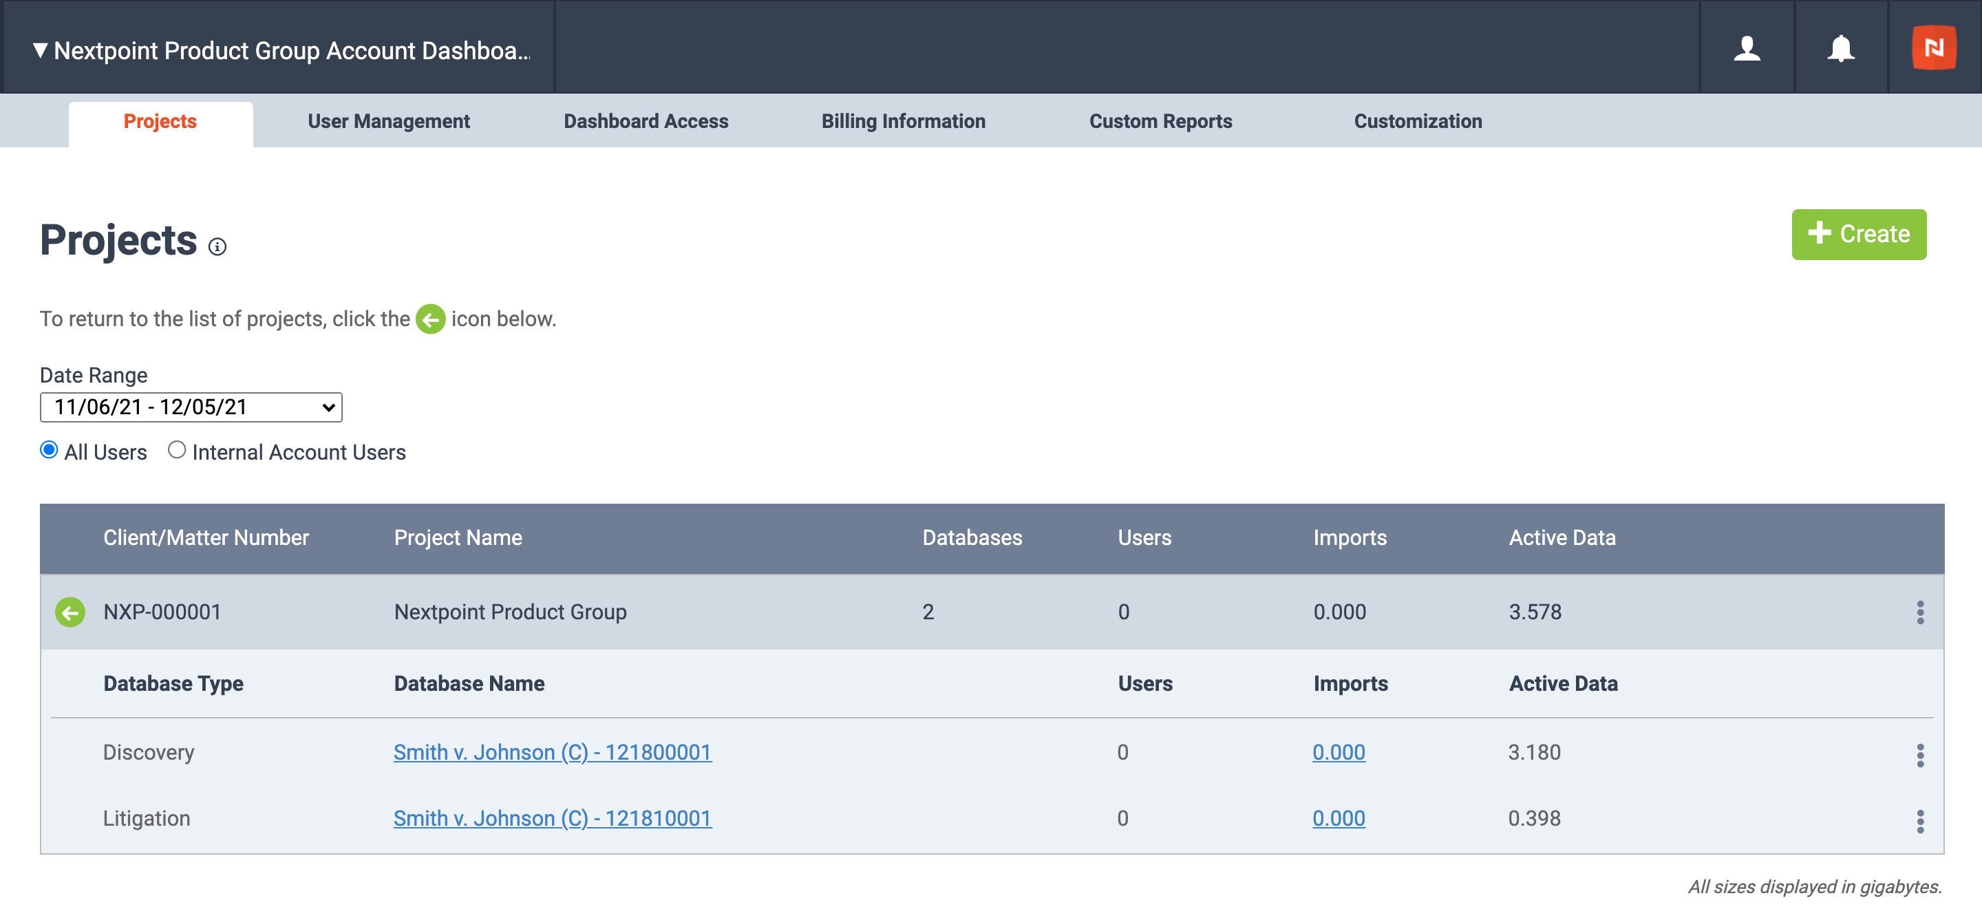Open kebab menu for Nextpoint Product Group row

tap(1919, 612)
